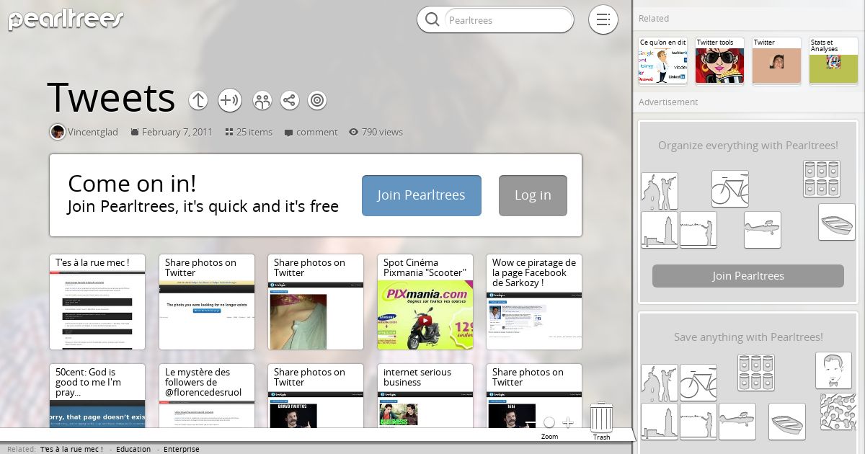Click rowboat icon in the Organize everything panel
This screenshot has height=454, width=865.
(837, 222)
